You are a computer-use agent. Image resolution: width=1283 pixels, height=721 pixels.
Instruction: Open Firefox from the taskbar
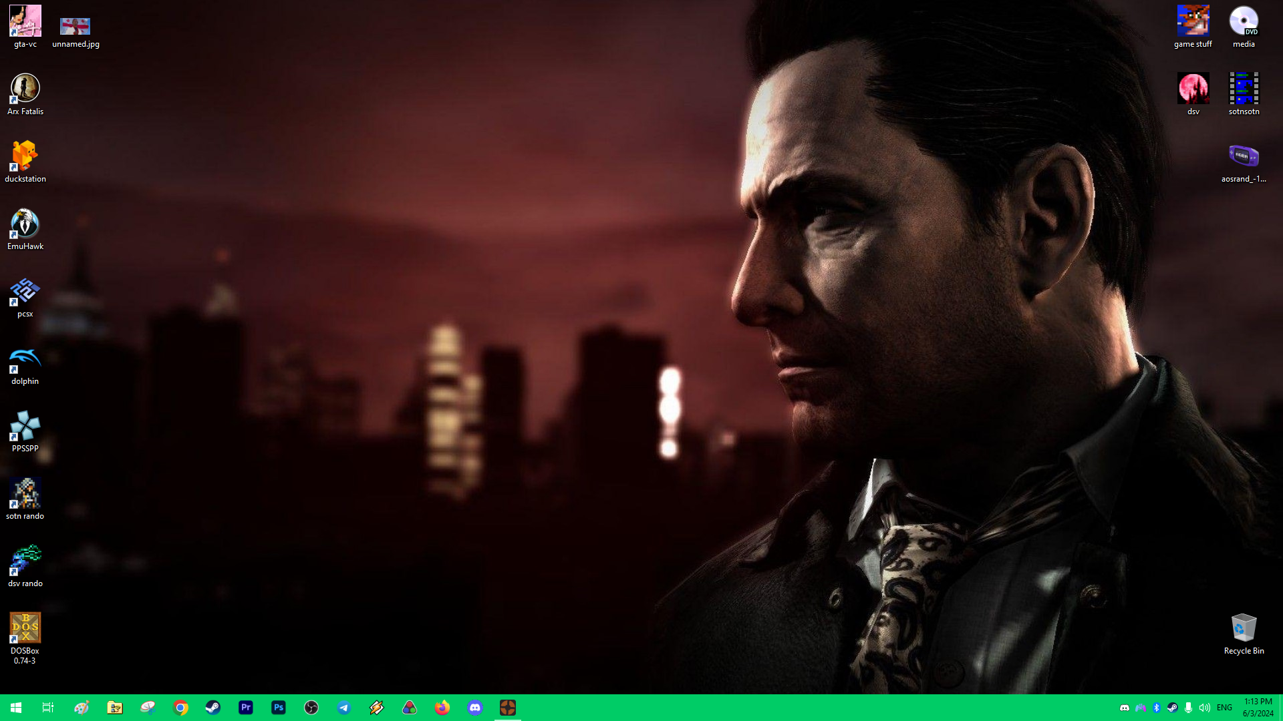click(x=442, y=708)
